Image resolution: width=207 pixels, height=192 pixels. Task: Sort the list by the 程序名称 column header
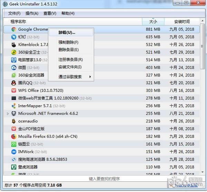click(72, 21)
